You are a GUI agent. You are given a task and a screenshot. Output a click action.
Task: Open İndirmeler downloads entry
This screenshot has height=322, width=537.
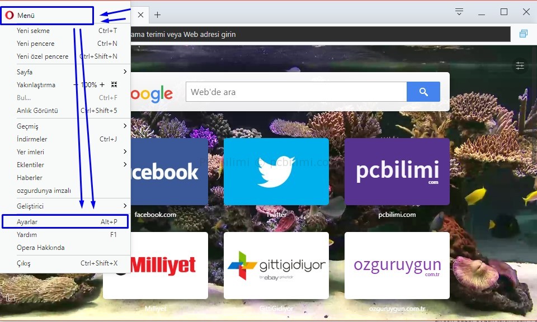point(65,139)
